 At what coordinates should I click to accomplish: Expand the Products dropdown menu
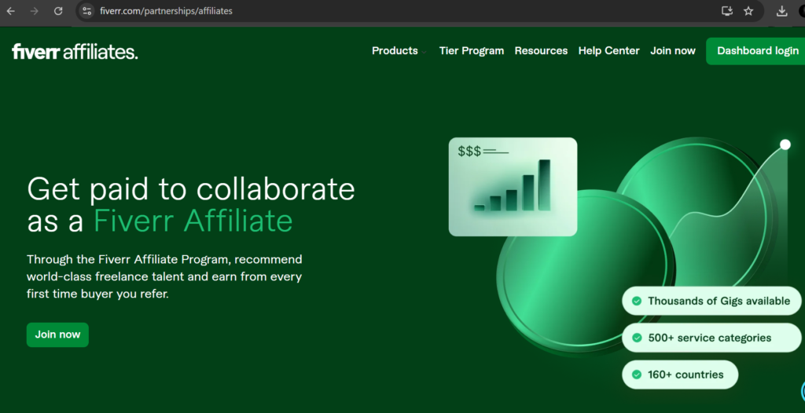pos(399,51)
